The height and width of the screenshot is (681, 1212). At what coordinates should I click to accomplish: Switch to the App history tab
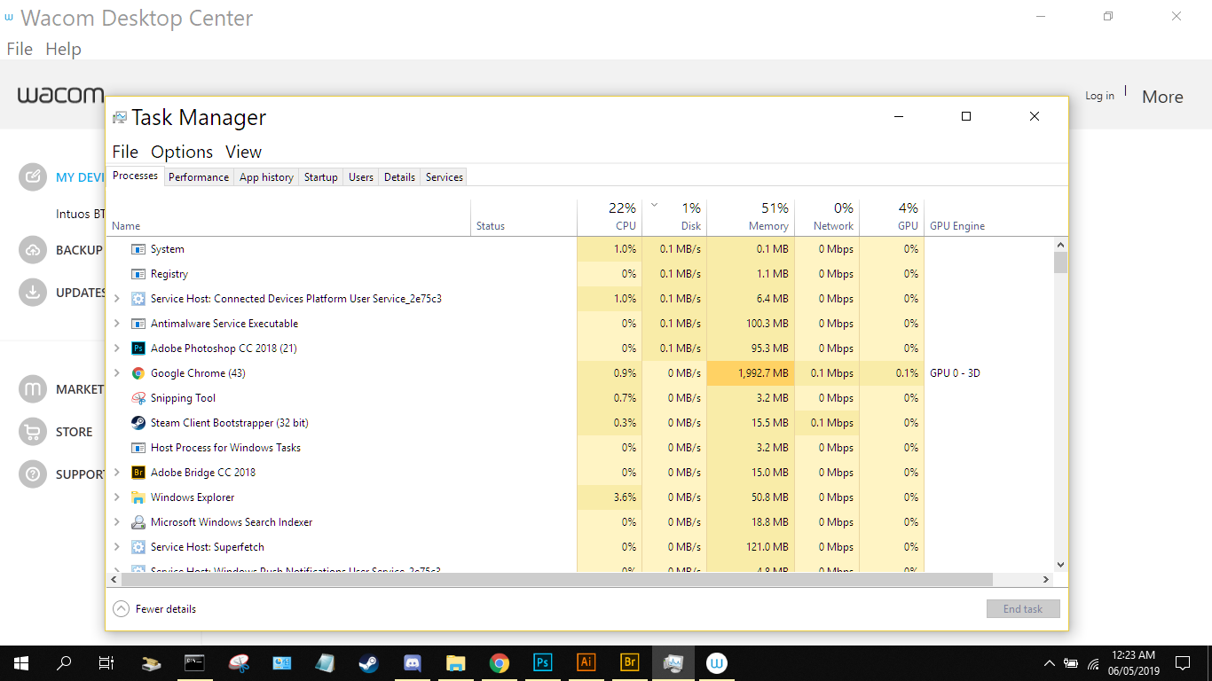click(266, 177)
